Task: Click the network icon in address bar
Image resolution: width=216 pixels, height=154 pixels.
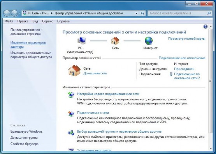Action: click(x=25, y=13)
